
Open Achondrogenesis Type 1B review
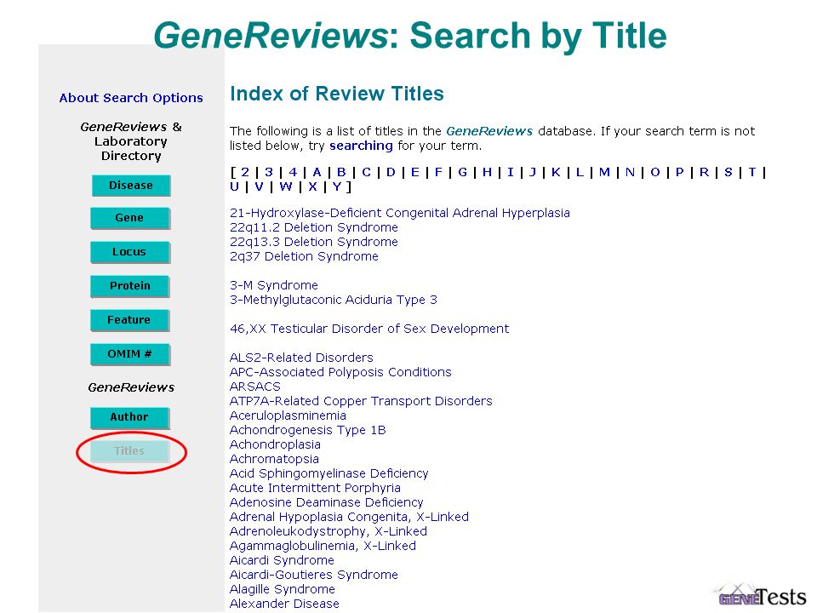[308, 430]
